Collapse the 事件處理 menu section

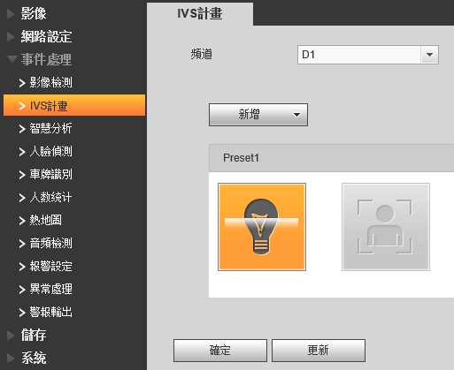39,59
